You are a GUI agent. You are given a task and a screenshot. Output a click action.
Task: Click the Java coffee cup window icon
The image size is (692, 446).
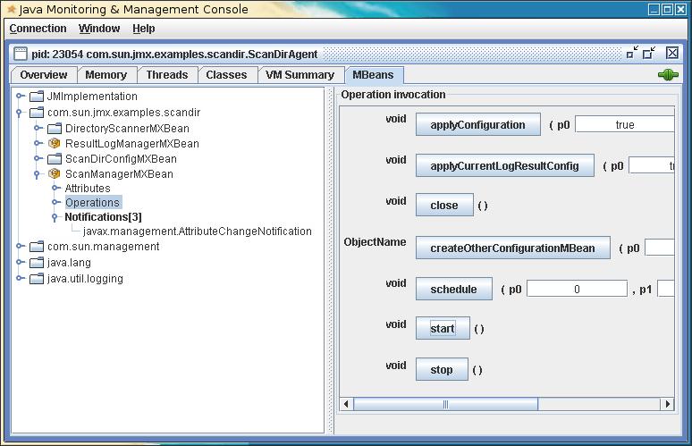point(9,8)
